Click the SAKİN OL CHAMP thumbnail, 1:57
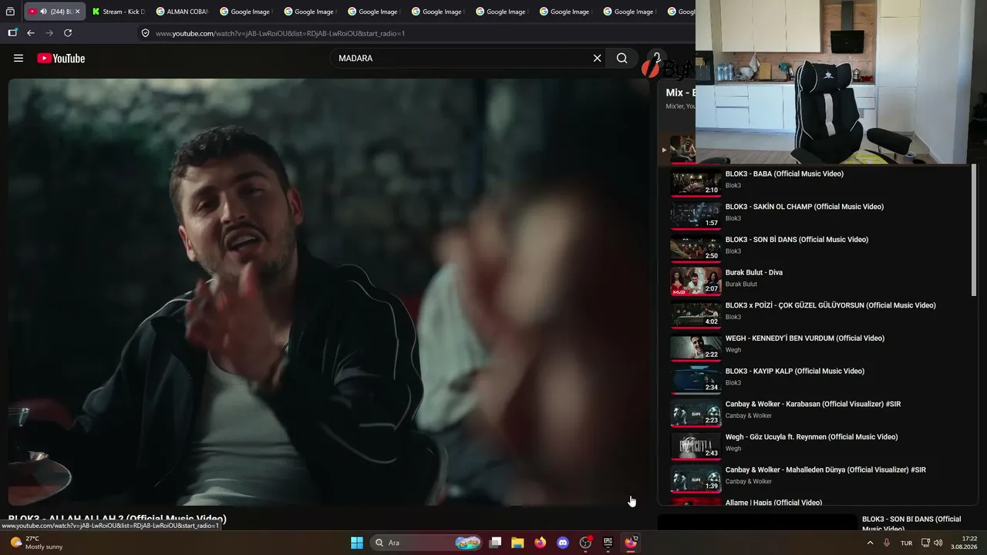987x555 pixels. pos(696,216)
